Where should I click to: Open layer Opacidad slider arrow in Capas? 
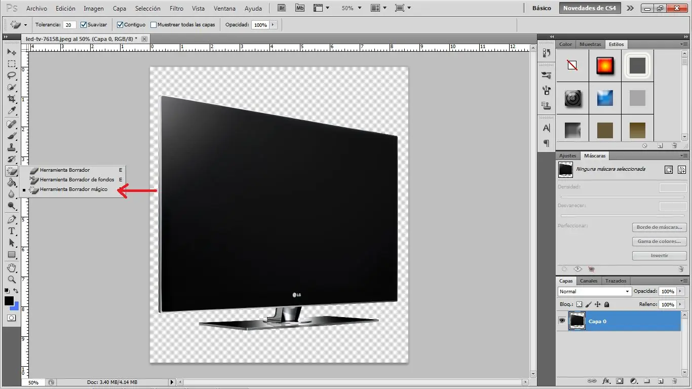tap(680, 291)
